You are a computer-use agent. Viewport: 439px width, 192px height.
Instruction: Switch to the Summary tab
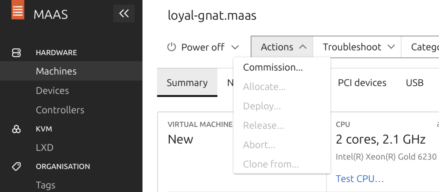click(187, 83)
